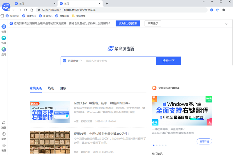Click the reload page icon
The width and height of the screenshot is (233, 155).
26,10
